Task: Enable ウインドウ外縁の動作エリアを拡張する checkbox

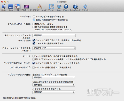Action: pyautogui.click(x=34, y=68)
